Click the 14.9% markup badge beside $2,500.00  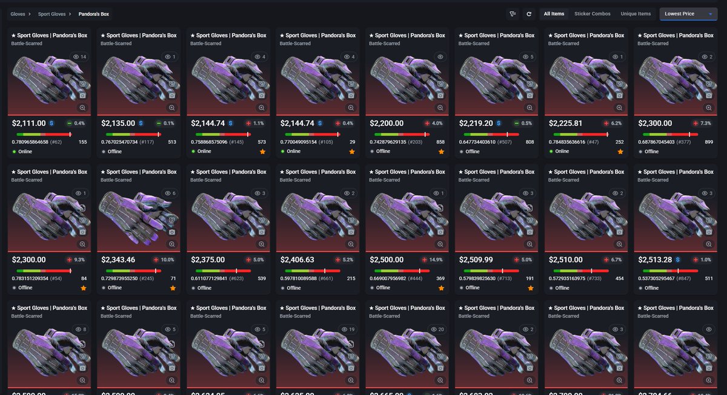pos(433,260)
